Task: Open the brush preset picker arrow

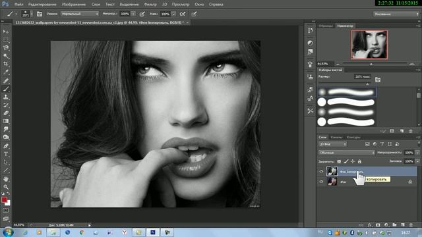Action: pyautogui.click(x=32, y=14)
